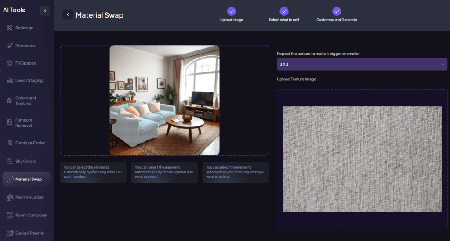Click the Furniture Removal icon

point(10,122)
